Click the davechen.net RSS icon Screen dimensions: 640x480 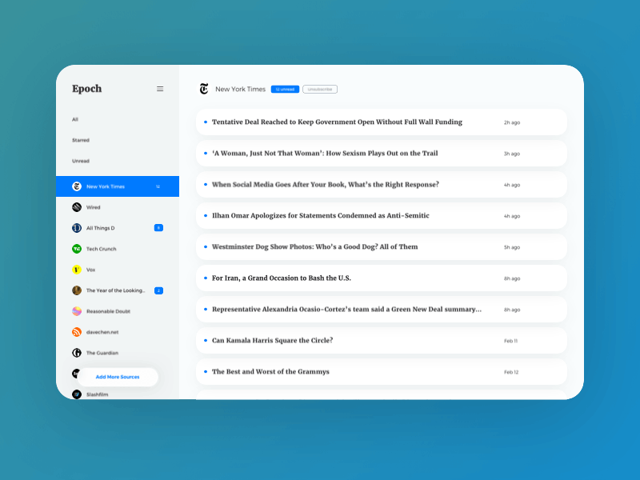pyautogui.click(x=76, y=332)
